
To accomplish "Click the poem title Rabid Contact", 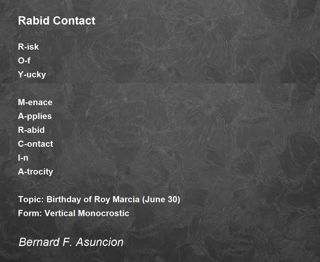I will click(57, 21).
